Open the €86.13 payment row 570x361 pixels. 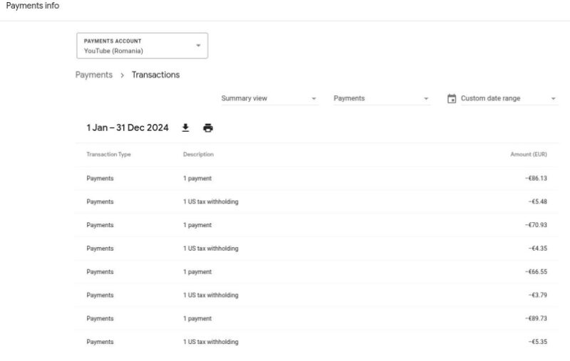(316, 179)
